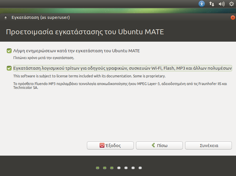Screen dimensions: 236x176
Task: Disable the third-party software install checkbox
Action: 9,68
